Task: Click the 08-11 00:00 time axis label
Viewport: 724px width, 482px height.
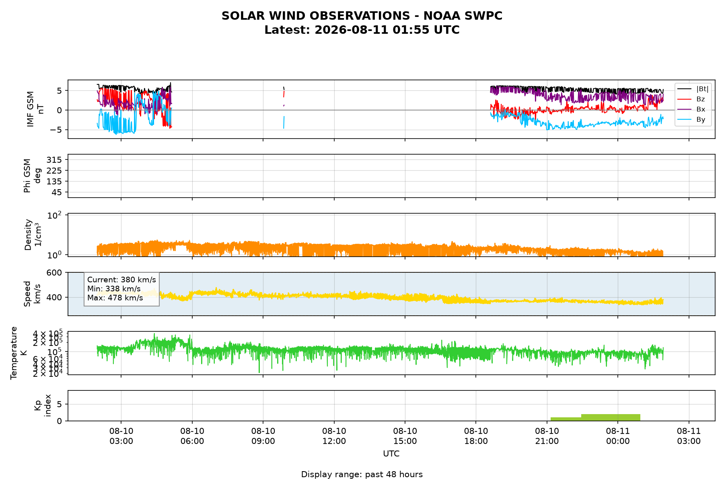Action: tap(618, 436)
